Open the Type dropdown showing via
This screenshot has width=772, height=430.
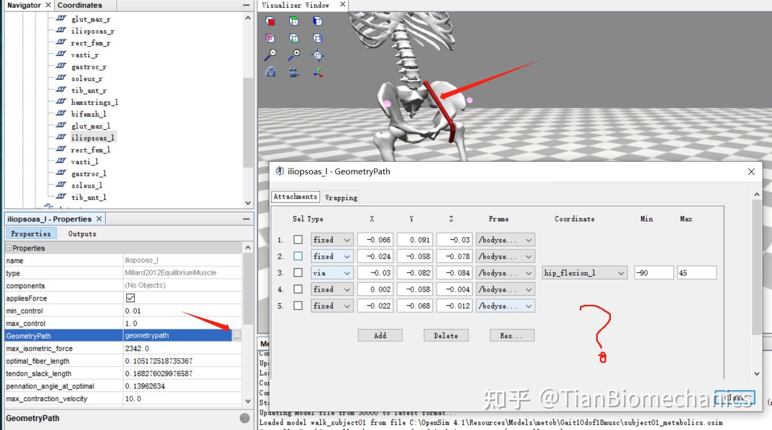332,273
